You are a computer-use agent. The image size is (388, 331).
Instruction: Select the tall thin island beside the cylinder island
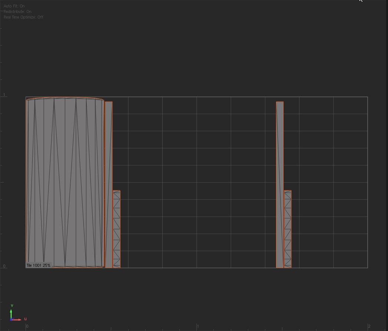(109, 184)
